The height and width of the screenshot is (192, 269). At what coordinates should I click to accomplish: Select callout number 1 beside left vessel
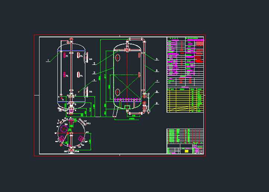coord(48,60)
